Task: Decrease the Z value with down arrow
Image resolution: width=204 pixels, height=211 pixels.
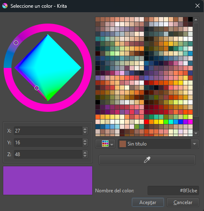Action: [85, 156]
